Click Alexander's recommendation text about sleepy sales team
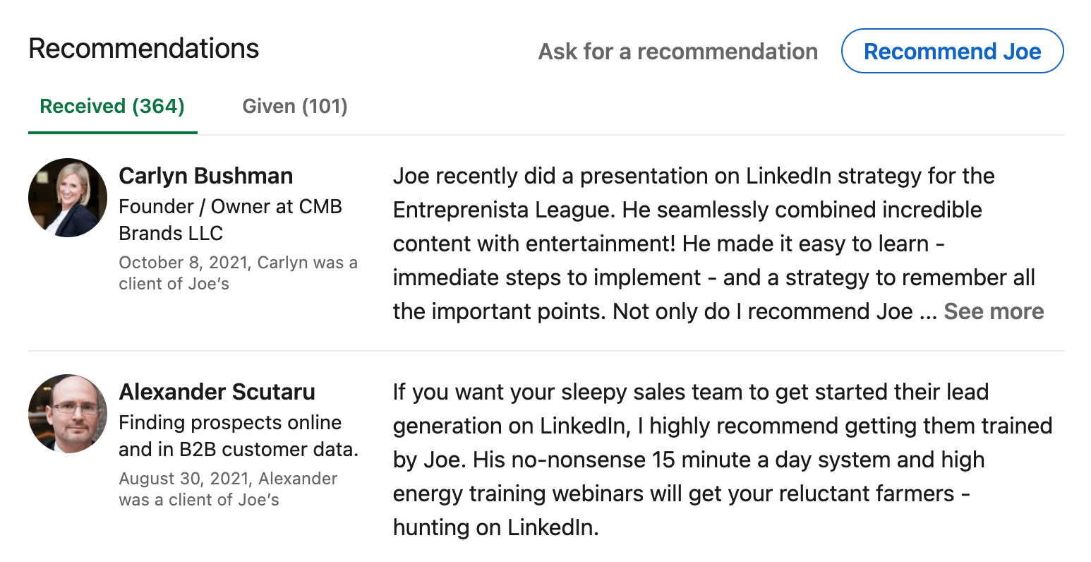Screen dimensions: 1091x562 click(723, 460)
